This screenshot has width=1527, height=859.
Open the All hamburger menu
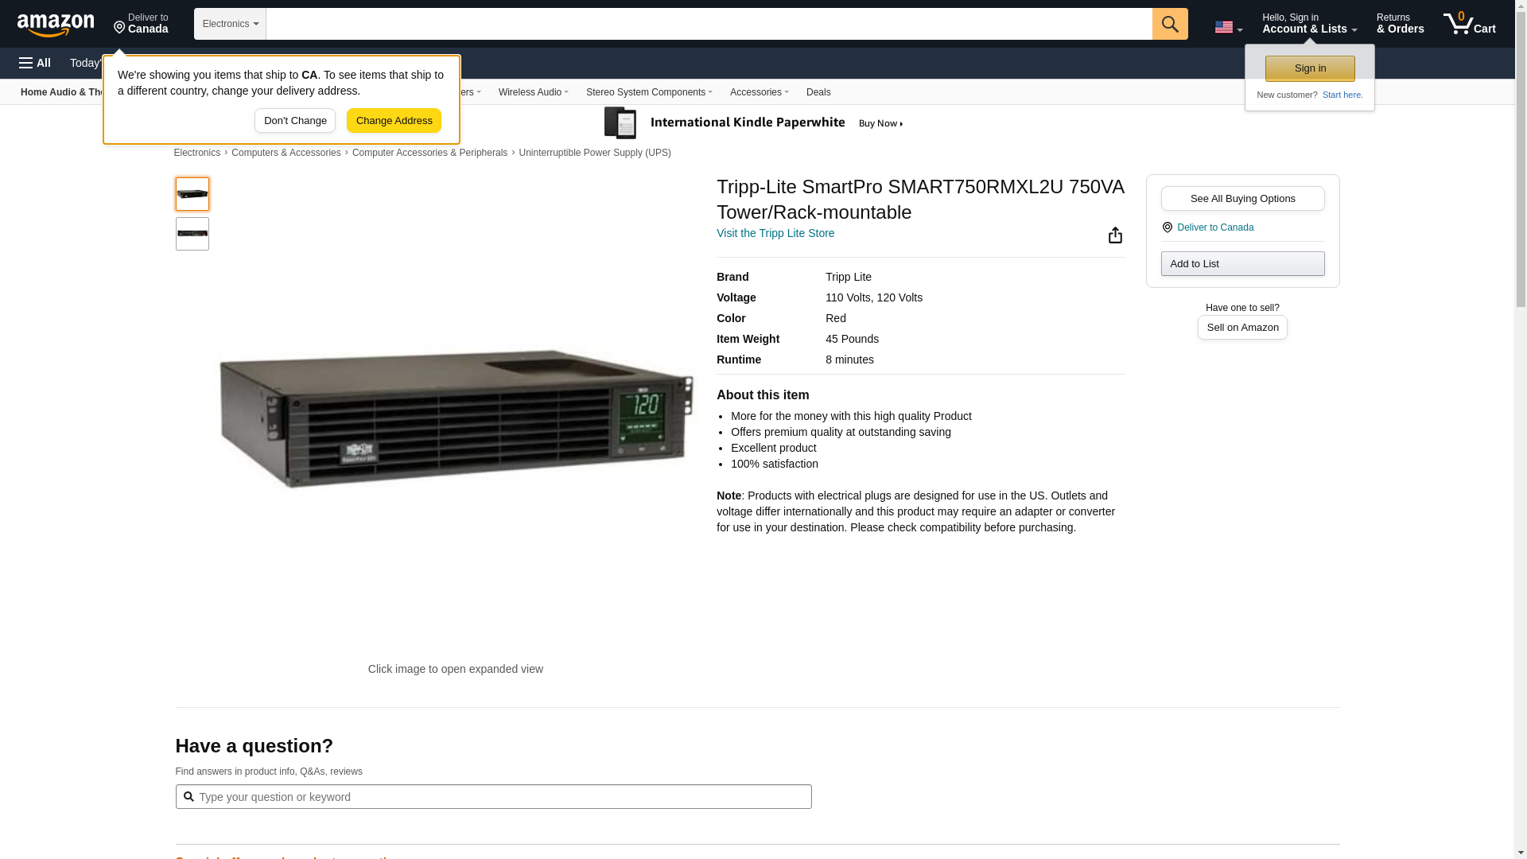(x=35, y=63)
